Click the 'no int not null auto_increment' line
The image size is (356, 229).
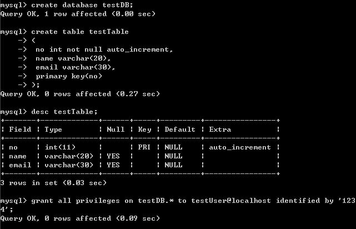click(x=104, y=49)
